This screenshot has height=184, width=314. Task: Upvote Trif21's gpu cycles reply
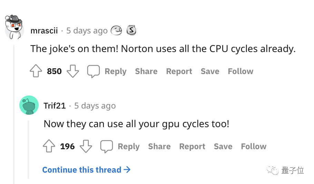49,146
